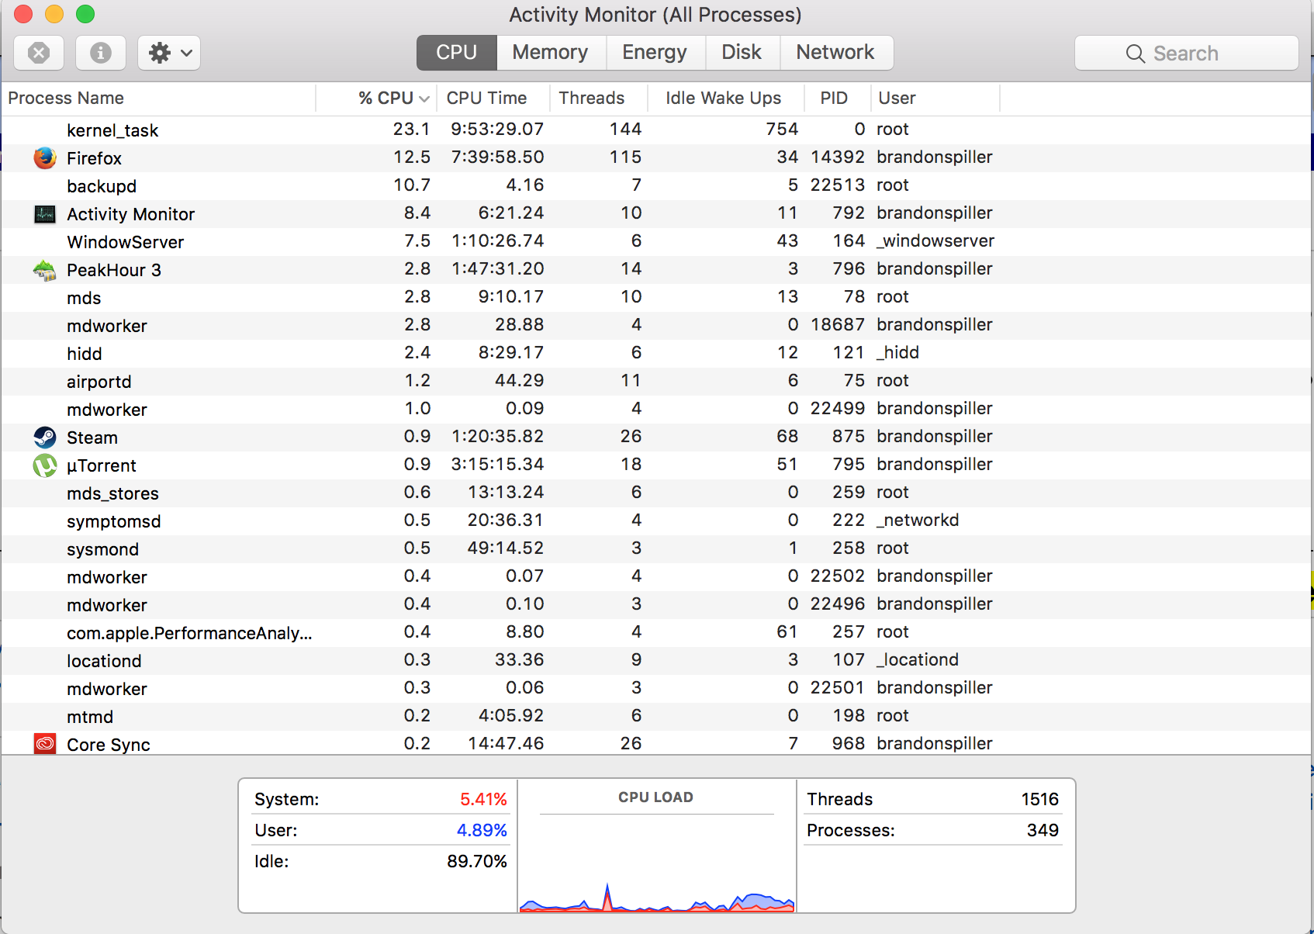
Task: Click the Activity Monitor process icon
Action: [45, 214]
